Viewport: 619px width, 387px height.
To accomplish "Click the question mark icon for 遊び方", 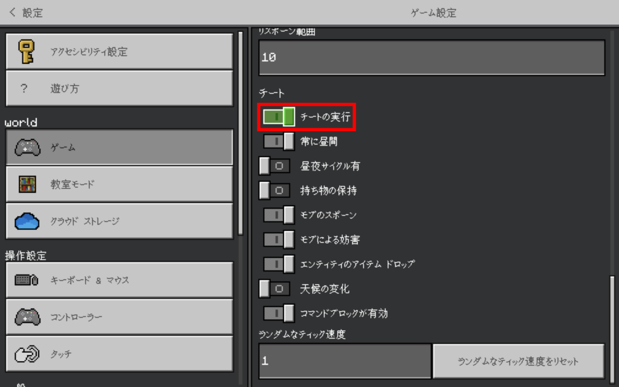I will [24, 89].
